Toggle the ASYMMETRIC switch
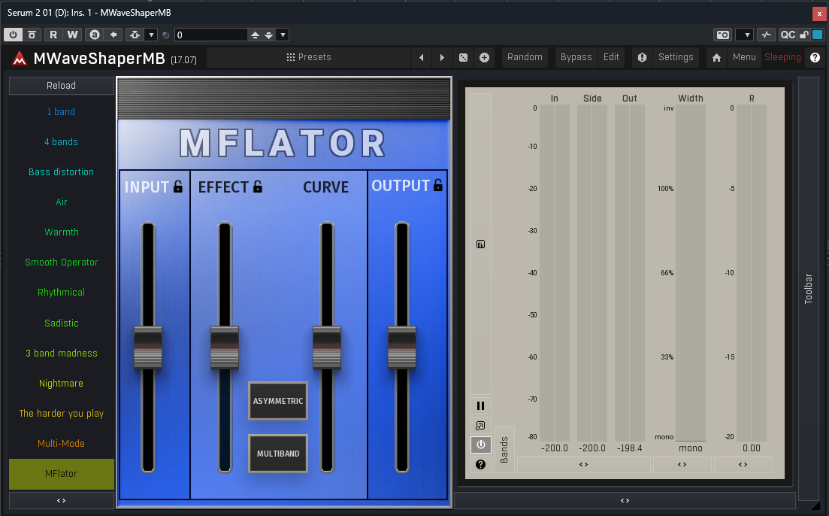Viewport: 829px width, 516px height. tap(278, 401)
